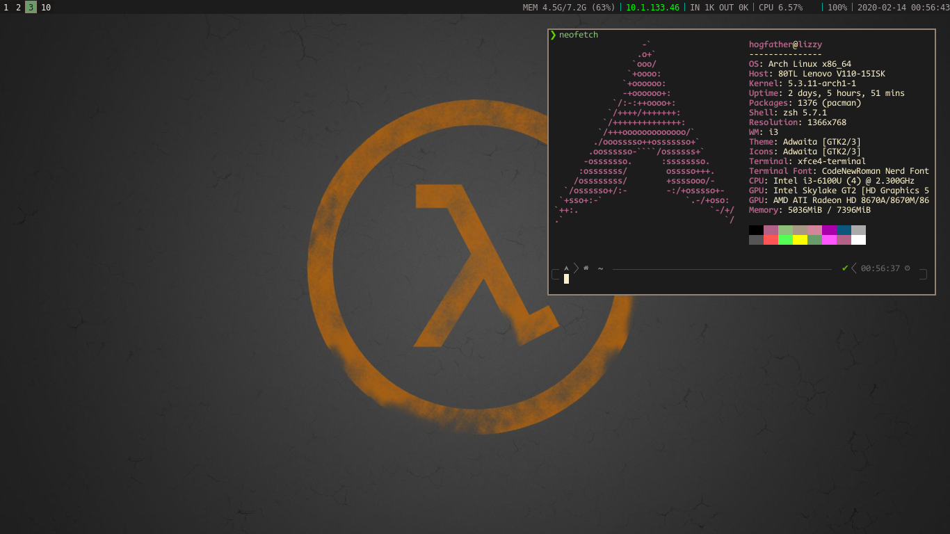Pick the black color swatch
Image resolution: width=950 pixels, height=534 pixels.
[x=756, y=230]
